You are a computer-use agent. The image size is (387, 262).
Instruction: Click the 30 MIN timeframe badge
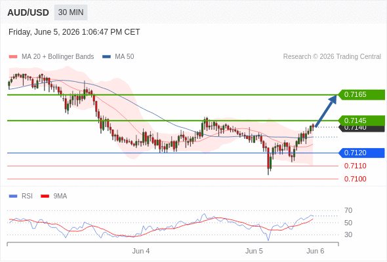[x=71, y=12]
